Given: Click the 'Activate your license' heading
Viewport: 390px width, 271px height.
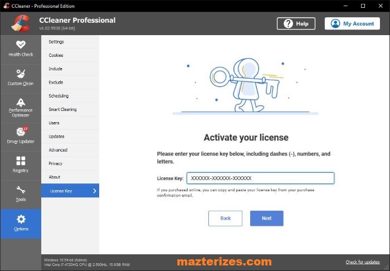Looking at the screenshot, I should tap(246, 137).
